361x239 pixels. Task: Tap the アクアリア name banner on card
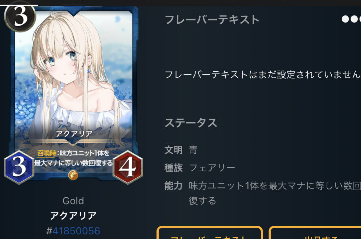pyautogui.click(x=74, y=134)
